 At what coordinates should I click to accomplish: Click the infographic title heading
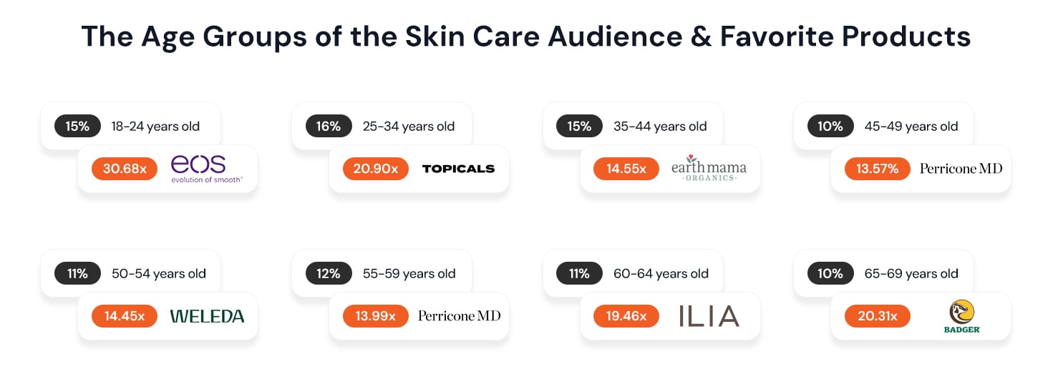pos(526,36)
